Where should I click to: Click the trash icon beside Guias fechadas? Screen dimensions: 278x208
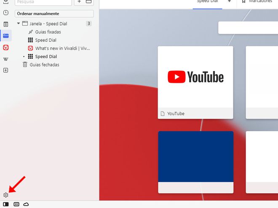point(25,65)
